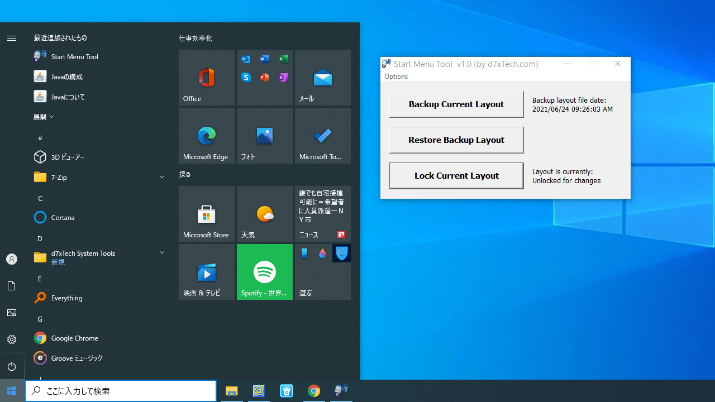Screen dimensions: 715x402
Task: Close the Start Menu Tool window
Action: (x=617, y=64)
